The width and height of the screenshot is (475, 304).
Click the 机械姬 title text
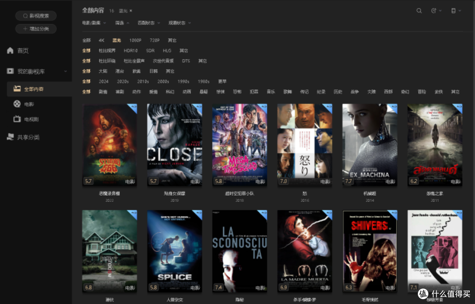(370, 193)
